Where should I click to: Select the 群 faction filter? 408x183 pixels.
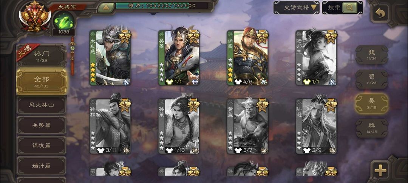(372, 128)
